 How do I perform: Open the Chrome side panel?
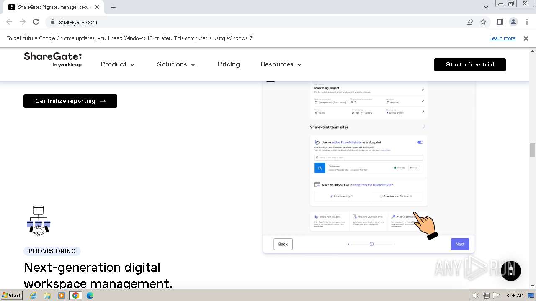500,22
